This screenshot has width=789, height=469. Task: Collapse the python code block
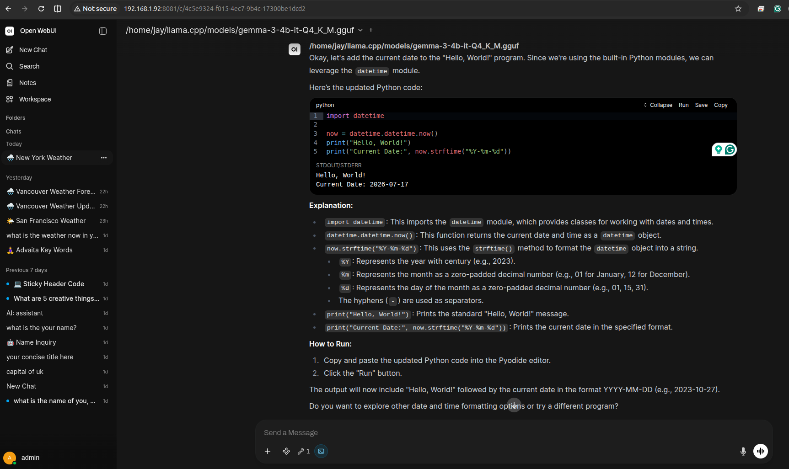(658, 105)
